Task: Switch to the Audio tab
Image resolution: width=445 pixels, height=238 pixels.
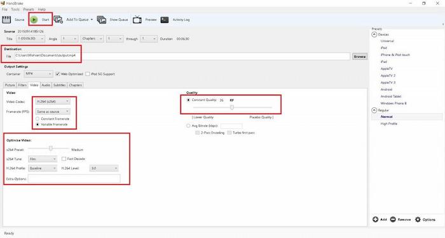Action: coord(46,85)
